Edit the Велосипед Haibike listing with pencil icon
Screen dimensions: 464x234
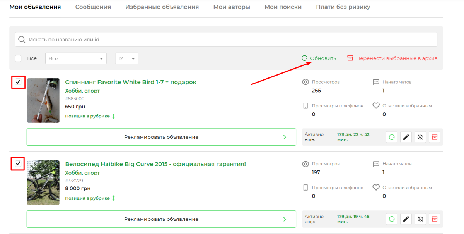[x=406, y=219]
